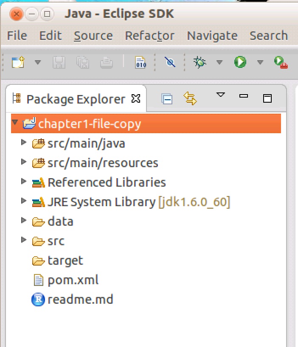
Task: Expand the Referenced Libraries node
Action: (24, 182)
